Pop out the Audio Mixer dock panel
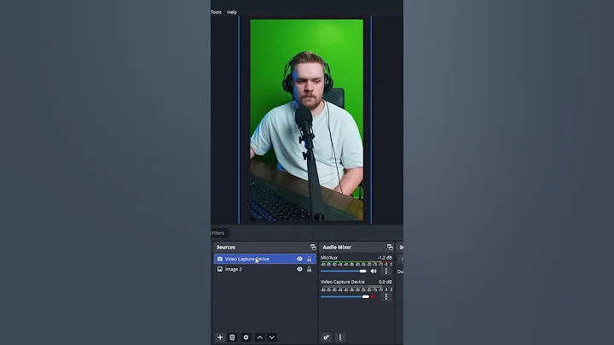 390,247
